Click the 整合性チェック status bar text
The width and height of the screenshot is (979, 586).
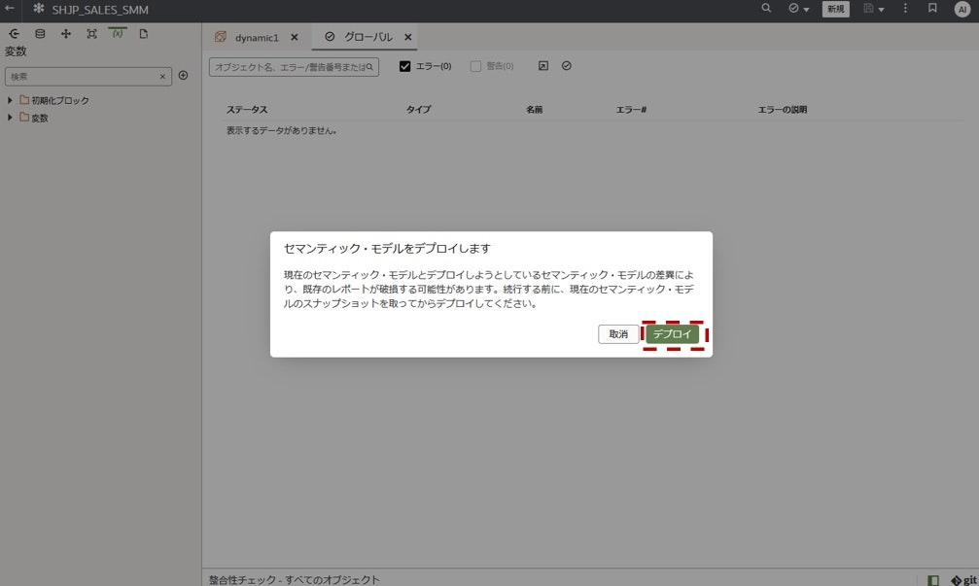coord(294,580)
